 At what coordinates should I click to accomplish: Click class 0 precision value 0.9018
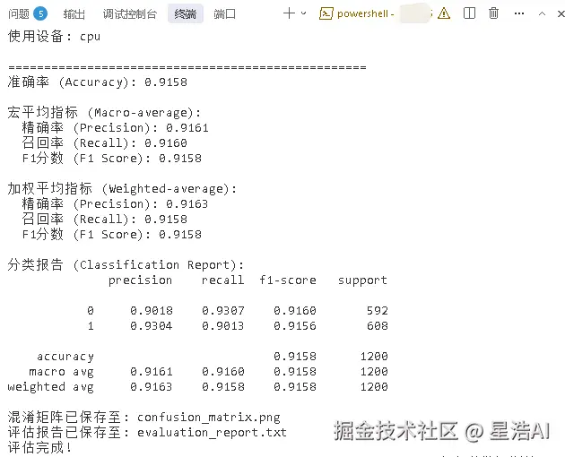tap(152, 310)
